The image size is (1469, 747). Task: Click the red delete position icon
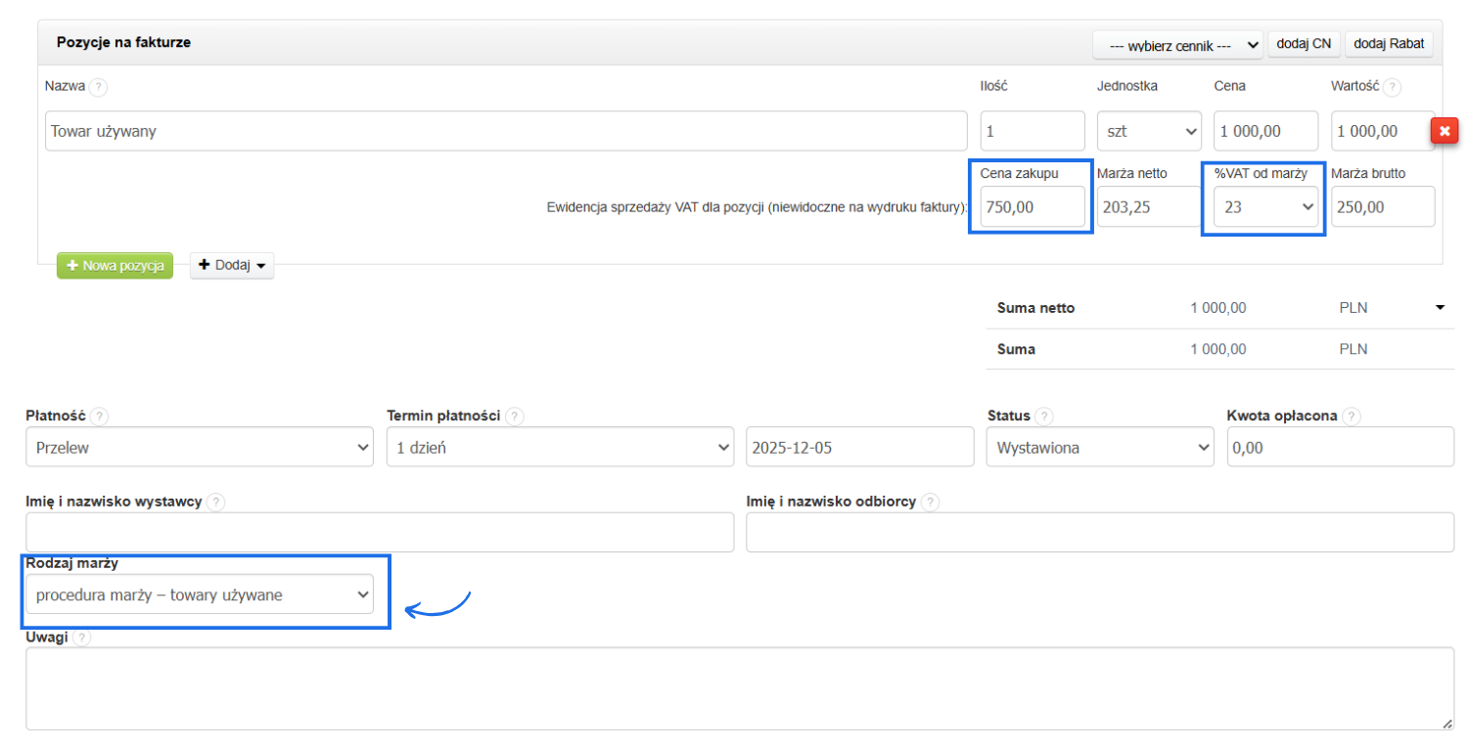pyautogui.click(x=1445, y=131)
